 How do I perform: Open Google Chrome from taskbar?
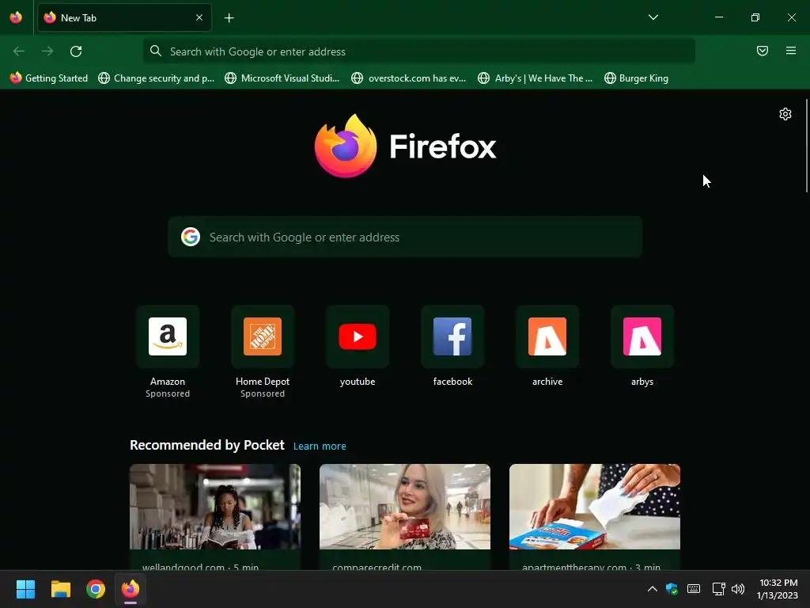coord(96,589)
